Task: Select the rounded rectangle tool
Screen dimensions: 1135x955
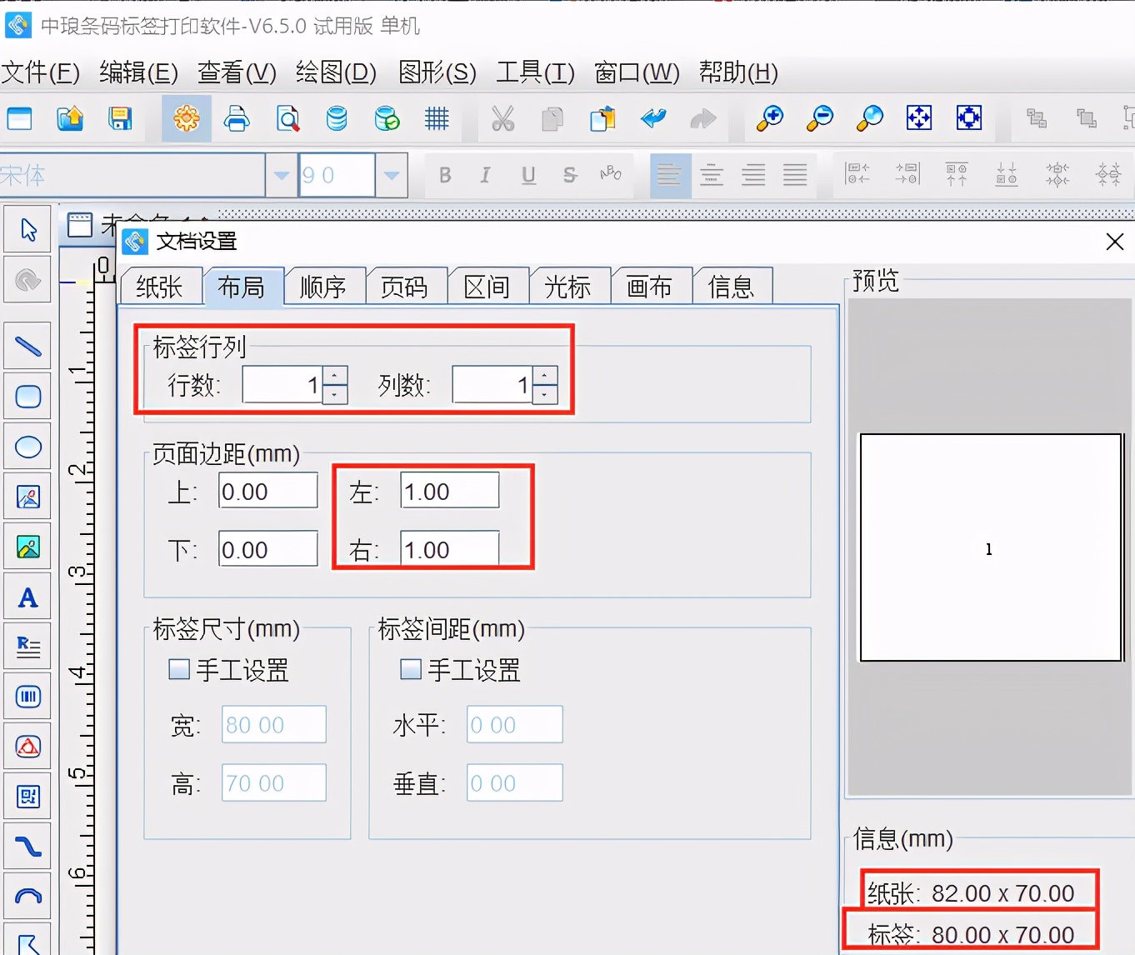Action: [x=27, y=397]
